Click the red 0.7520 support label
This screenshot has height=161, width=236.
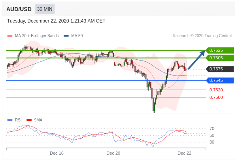pos(216,90)
